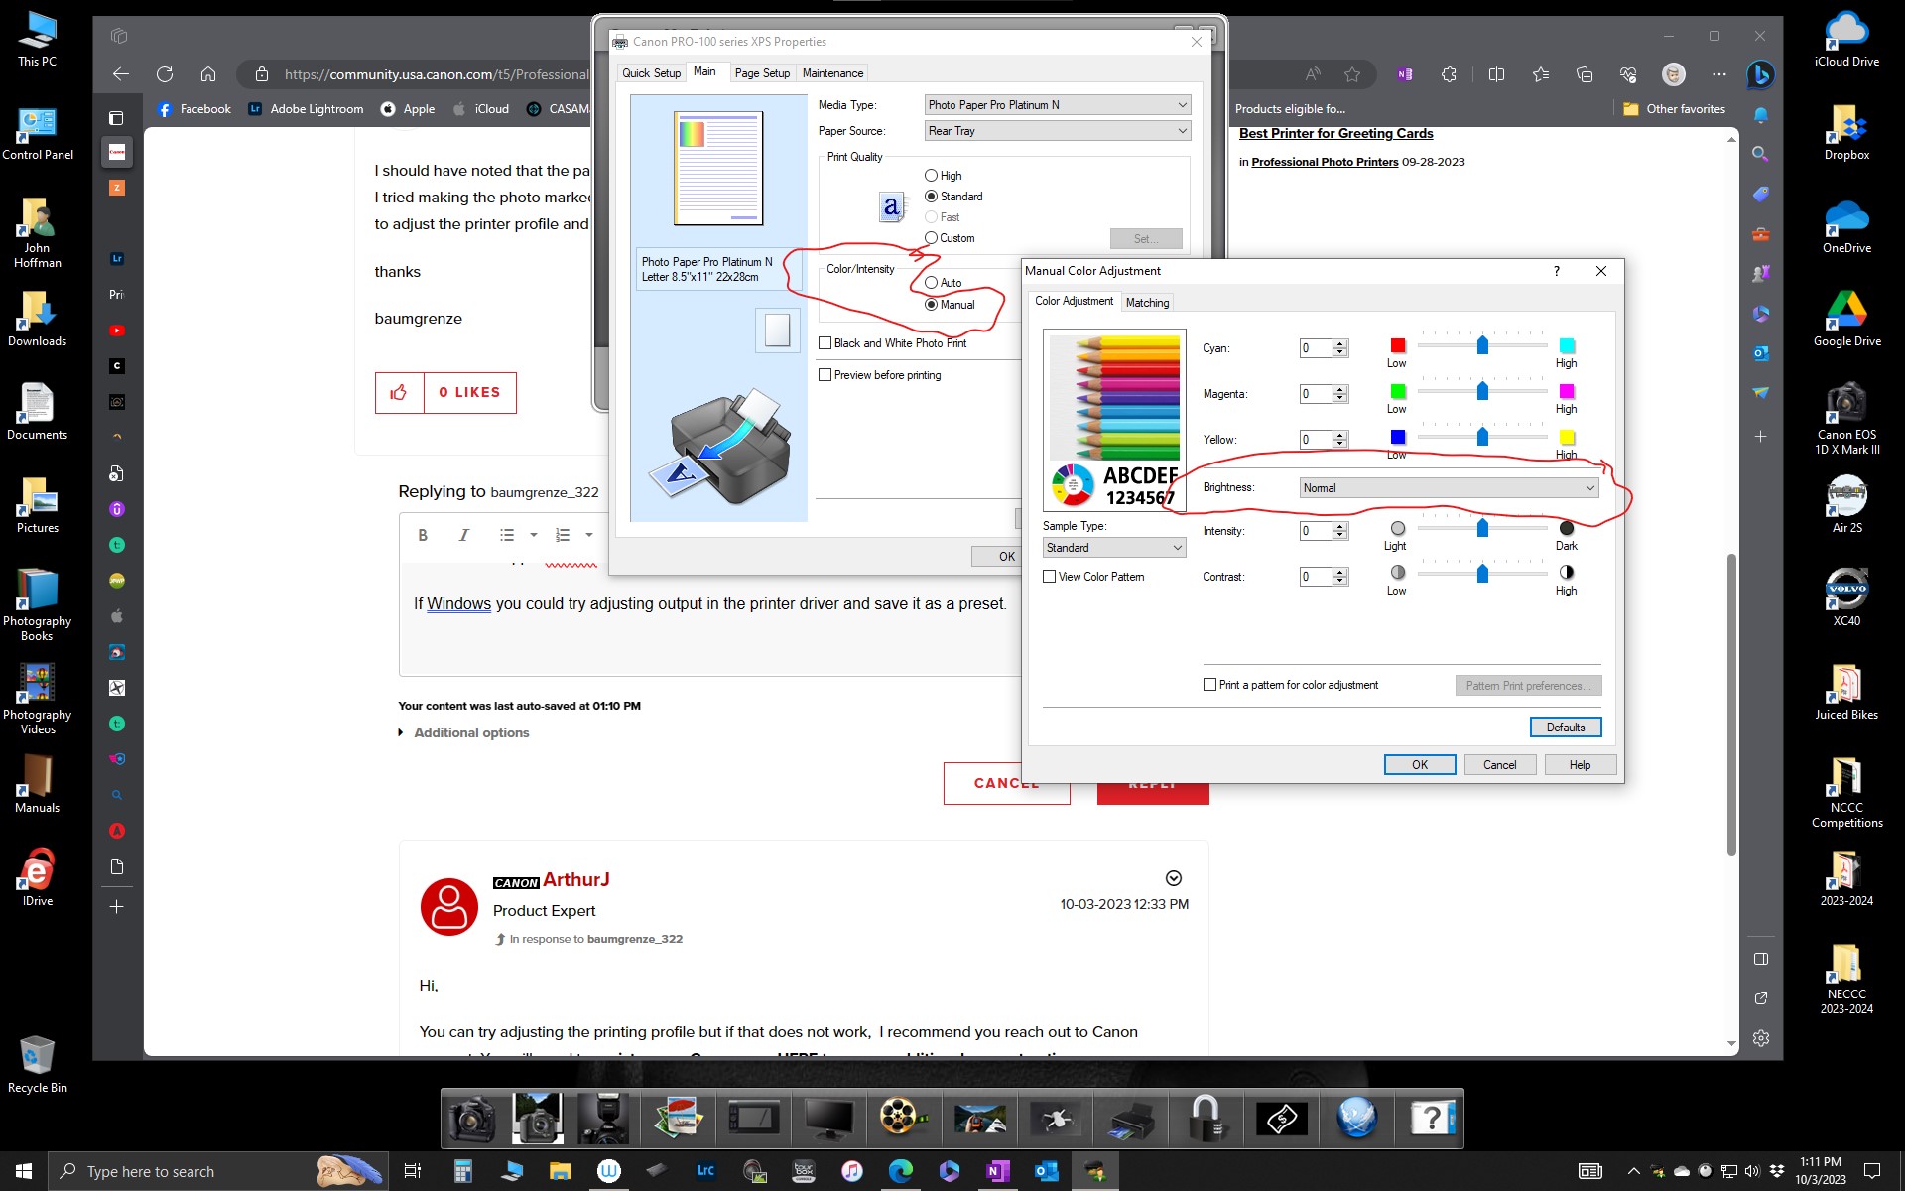Open the Brightness dropdown set to Normal

pyautogui.click(x=1449, y=488)
